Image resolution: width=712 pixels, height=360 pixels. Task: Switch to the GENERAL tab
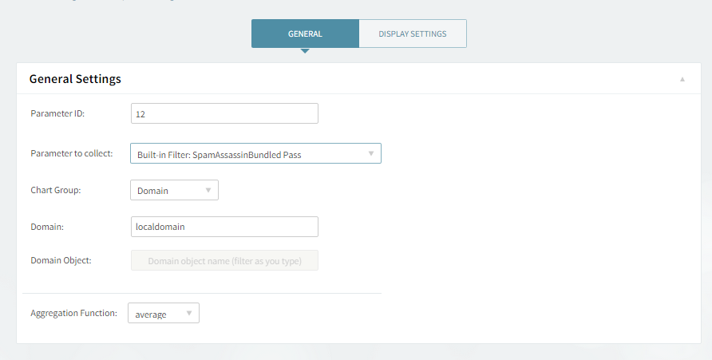click(305, 34)
